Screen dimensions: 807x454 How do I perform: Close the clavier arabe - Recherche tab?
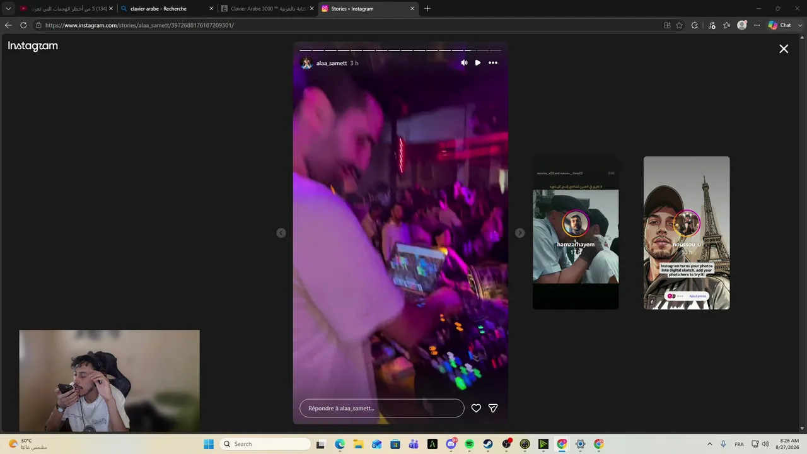tap(211, 9)
